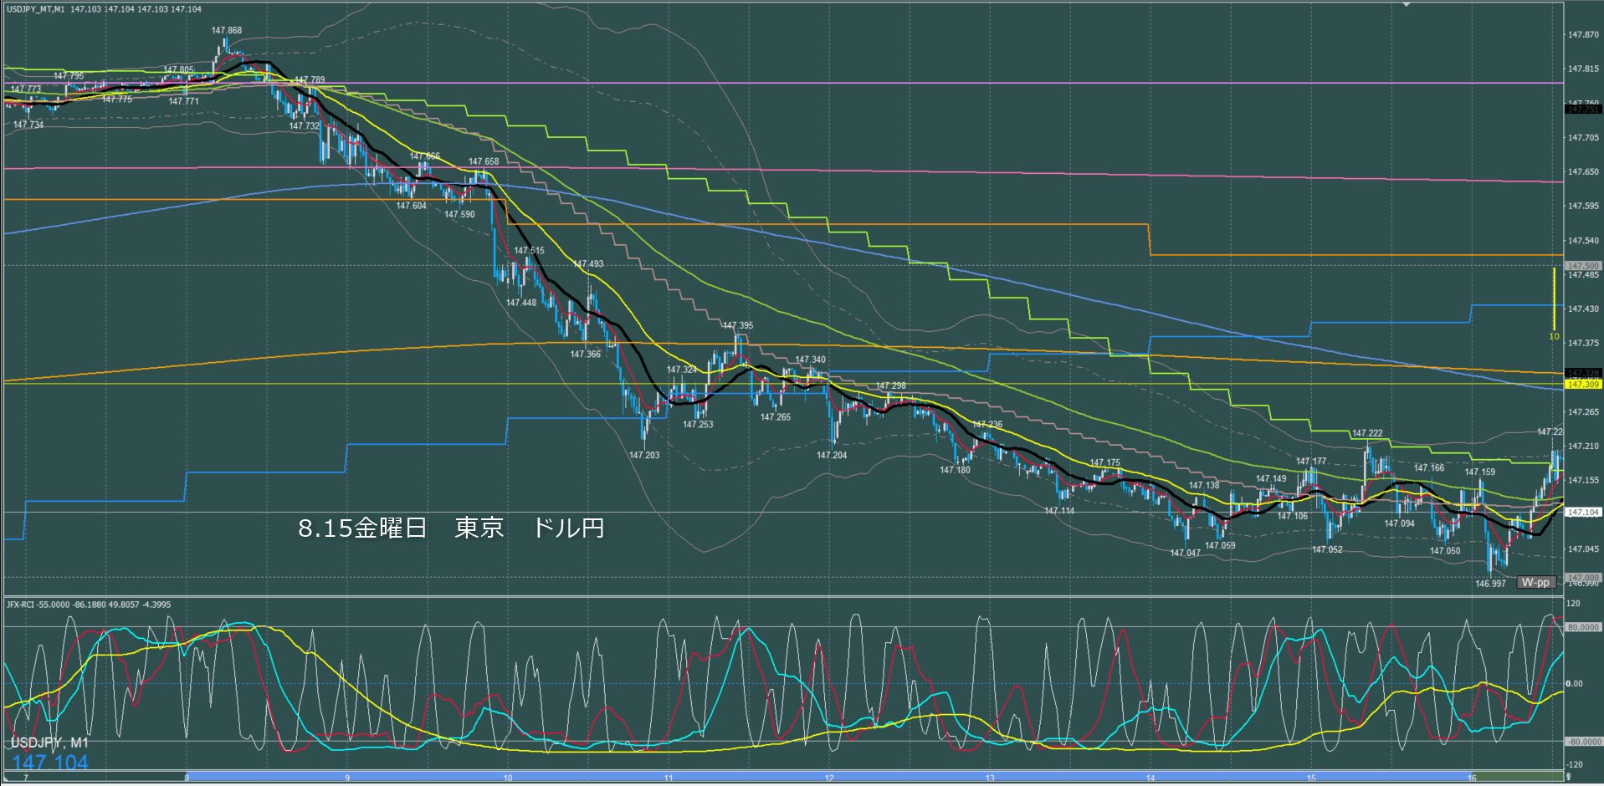Screen dimensions: 1604x786
Task: Click the gray 147.500 level tag
Action: point(1583,266)
